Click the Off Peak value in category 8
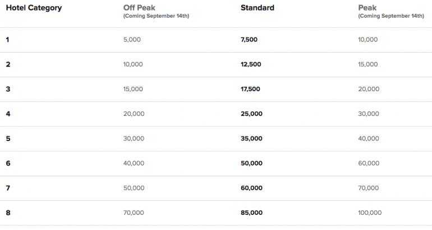The width and height of the screenshot is (432, 230). 134,213
